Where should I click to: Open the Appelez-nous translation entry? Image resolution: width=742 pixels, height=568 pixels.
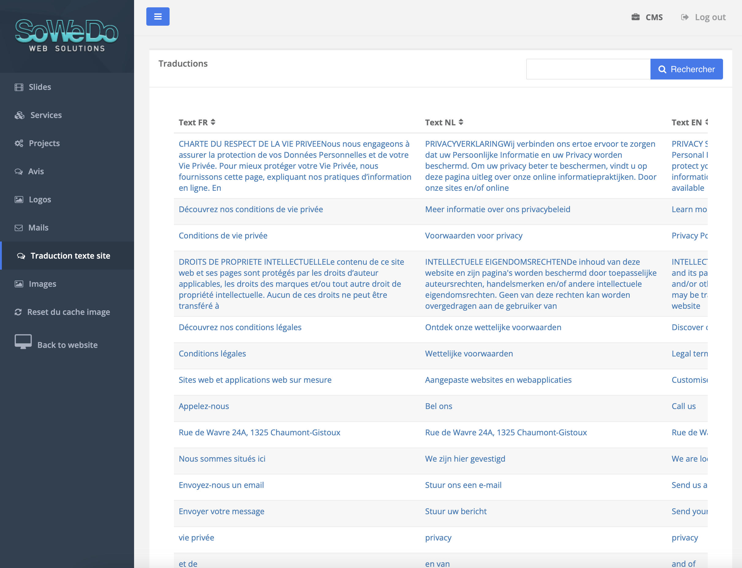click(204, 406)
